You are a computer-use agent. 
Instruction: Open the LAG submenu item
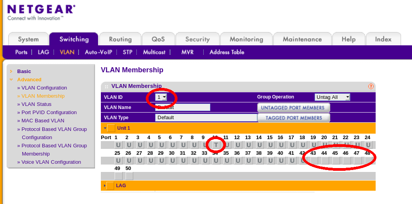pos(43,52)
